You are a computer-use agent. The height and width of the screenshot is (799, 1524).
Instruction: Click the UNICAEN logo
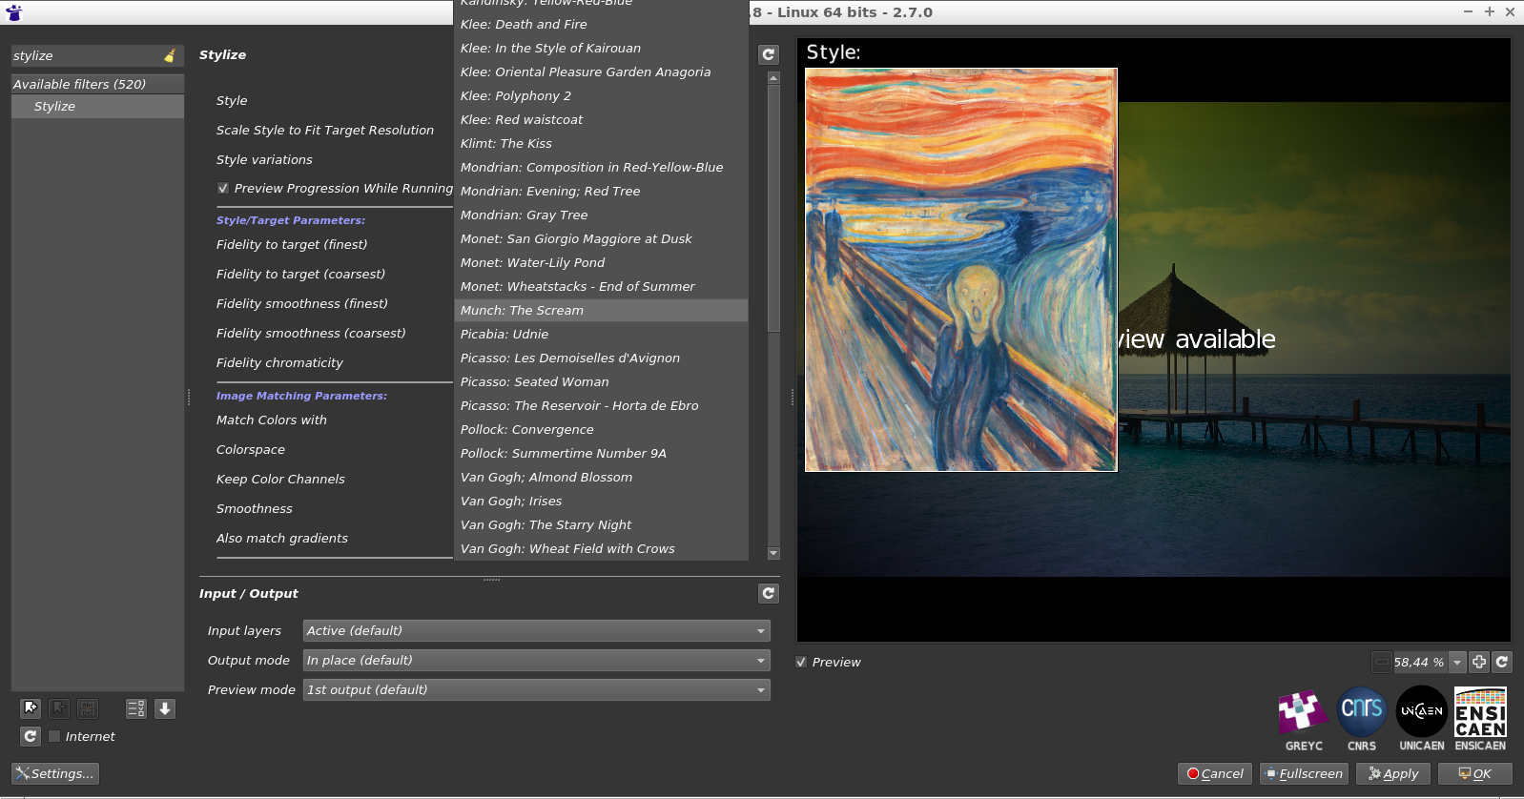(x=1421, y=720)
